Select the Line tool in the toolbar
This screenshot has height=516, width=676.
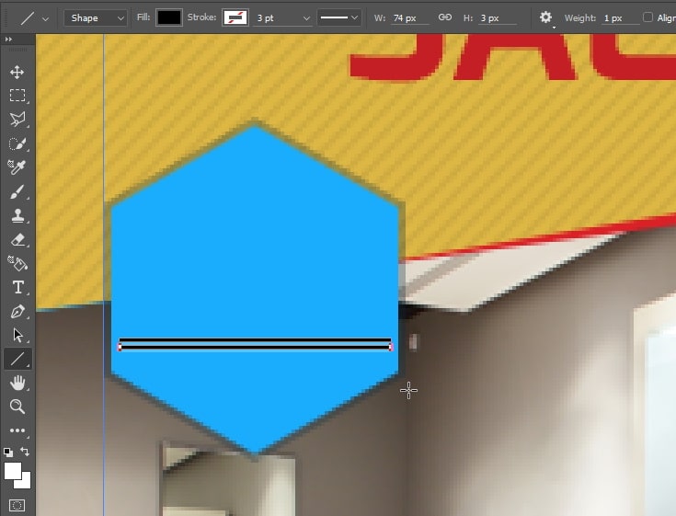pos(17,359)
